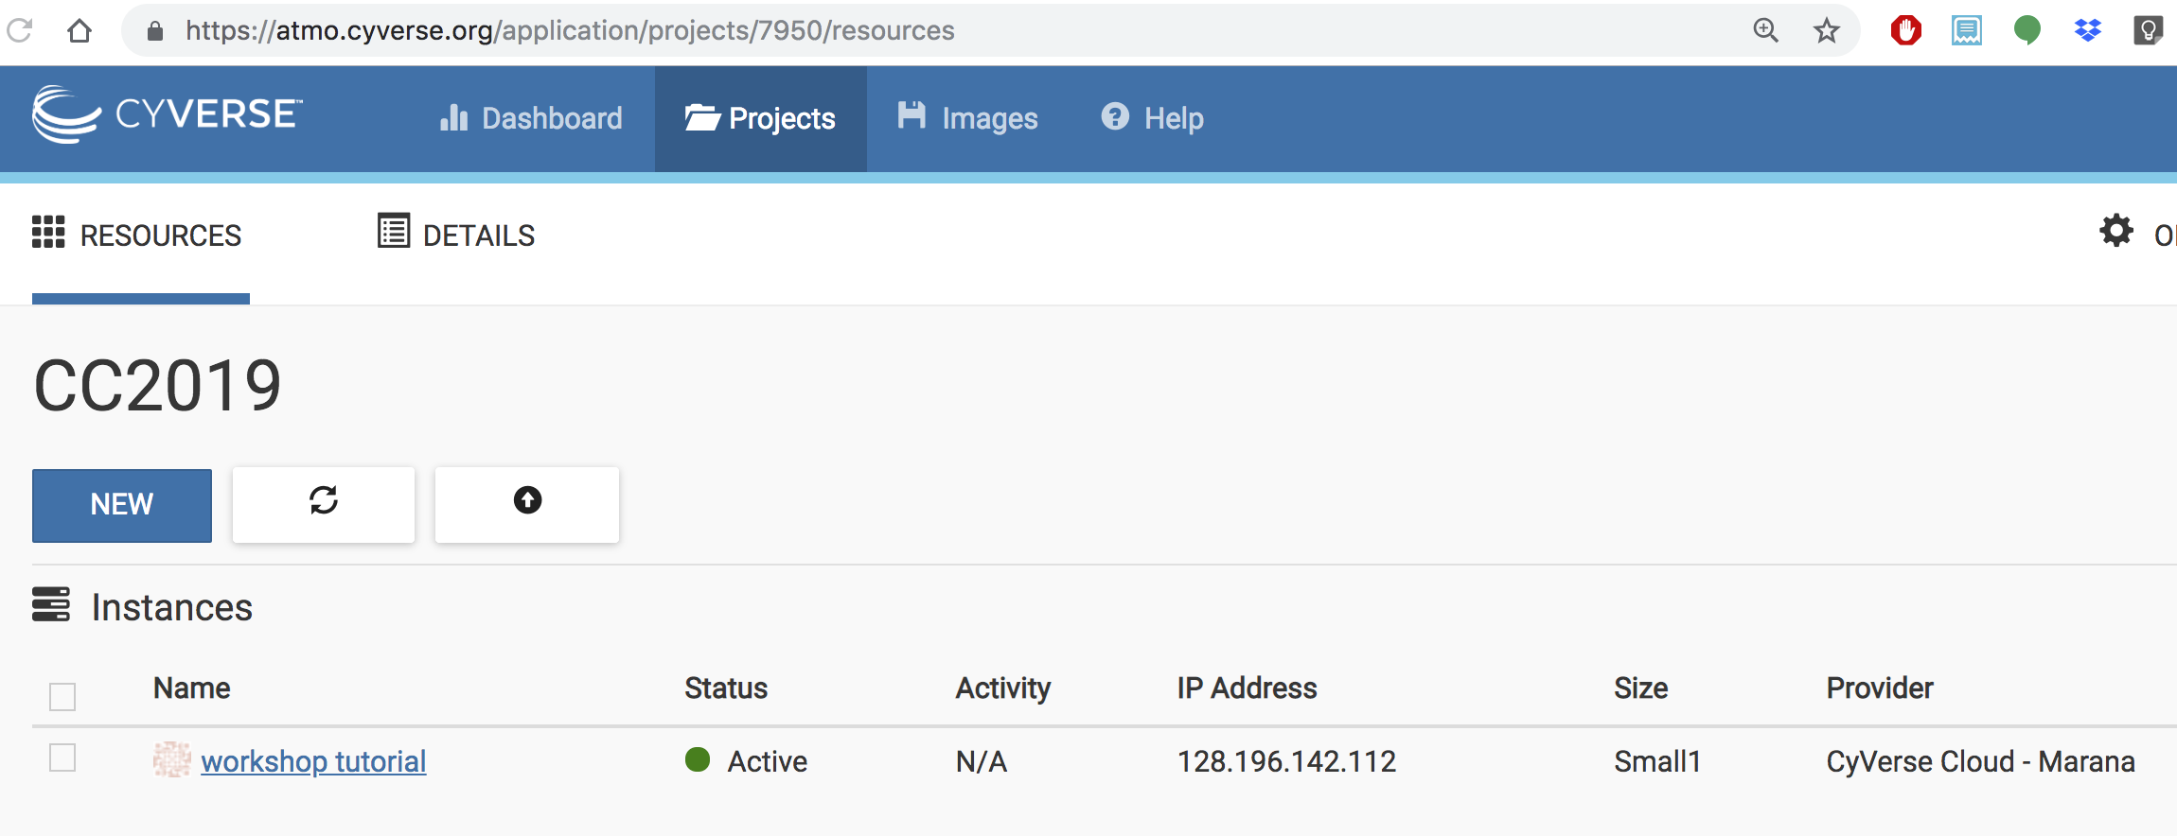The width and height of the screenshot is (2177, 836).
Task: Click the refresh resources button
Action: (324, 504)
